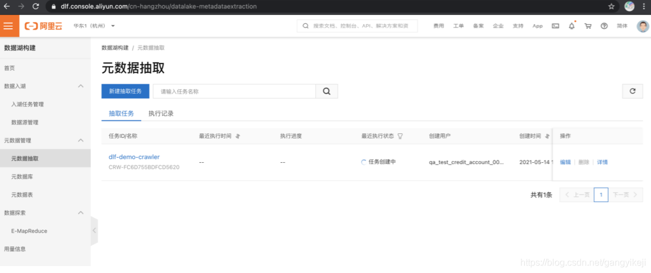Collapse the 数据探索 section

tap(81, 212)
